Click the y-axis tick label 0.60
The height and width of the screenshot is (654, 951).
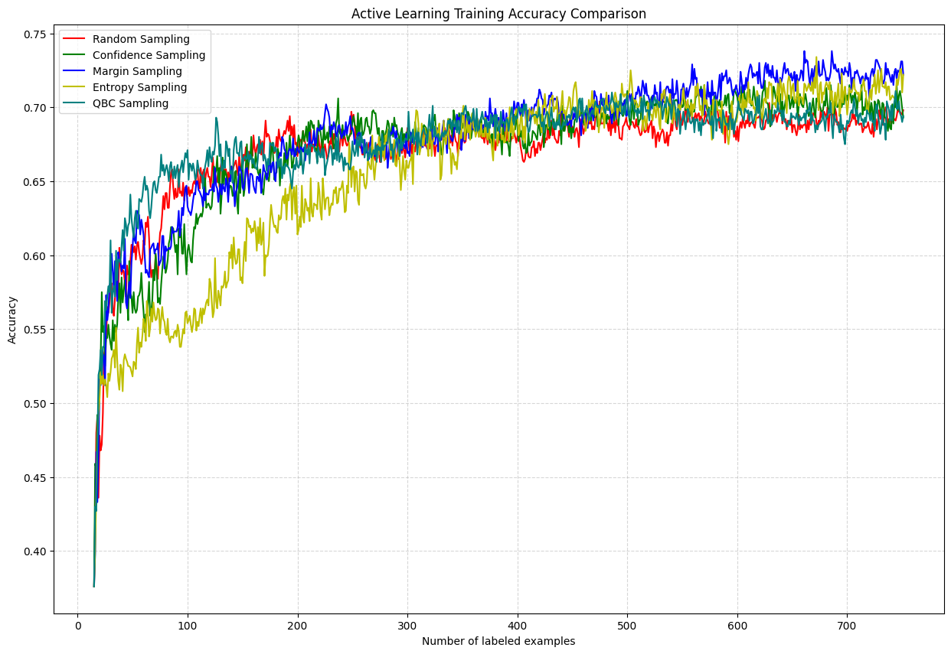click(x=35, y=255)
